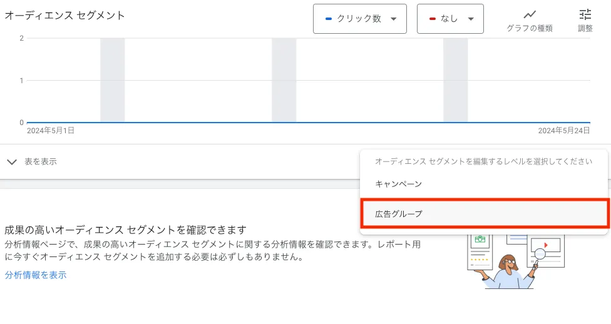The height and width of the screenshot is (324, 611).
Task: Click the 2024年5月24日 axis date label
Action: 564,131
